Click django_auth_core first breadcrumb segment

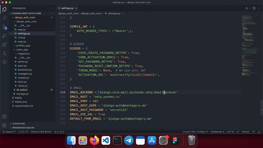[x=68, y=14]
